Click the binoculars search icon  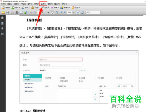point(17,12)
